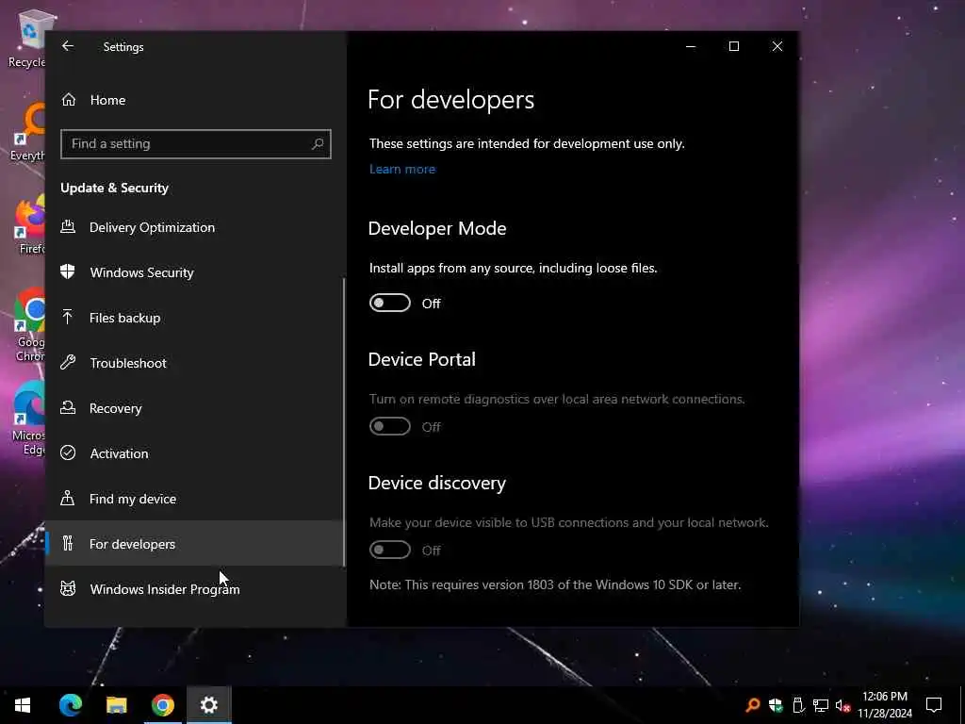Image resolution: width=965 pixels, height=724 pixels.
Task: Open the Action Center notifications
Action: pyautogui.click(x=934, y=705)
